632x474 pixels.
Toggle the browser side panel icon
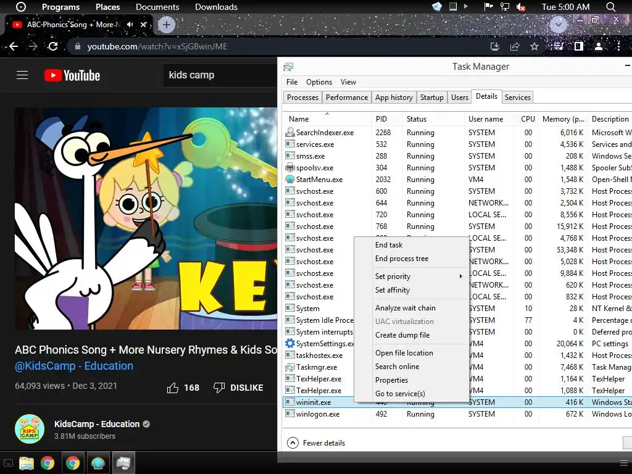579,46
